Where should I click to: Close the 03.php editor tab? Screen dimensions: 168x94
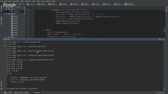(x=67, y=4)
